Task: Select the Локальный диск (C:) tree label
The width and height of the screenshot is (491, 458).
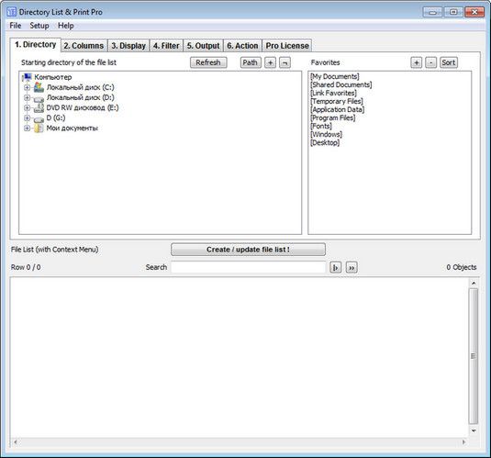Action: (x=81, y=87)
